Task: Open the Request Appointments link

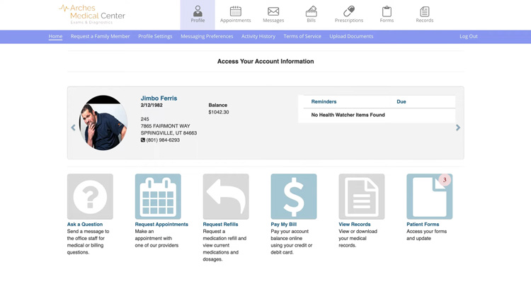Action: [161, 225]
